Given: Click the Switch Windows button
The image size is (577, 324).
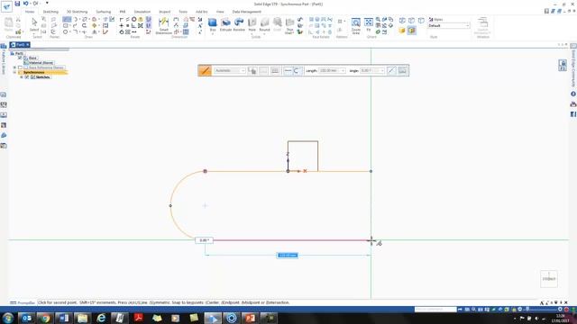Looking at the screenshot, I should pos(483,26).
